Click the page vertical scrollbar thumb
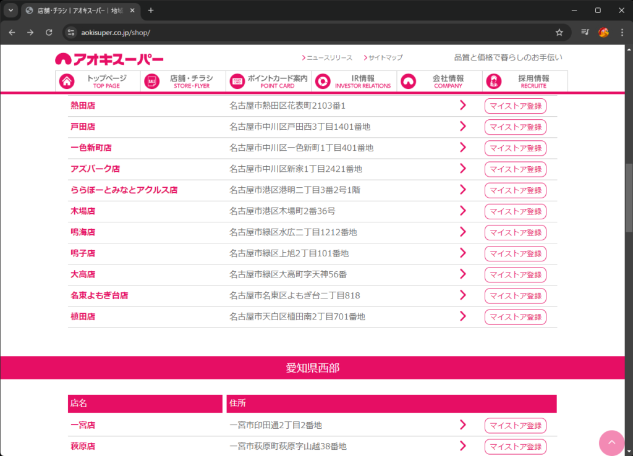 (x=629, y=198)
